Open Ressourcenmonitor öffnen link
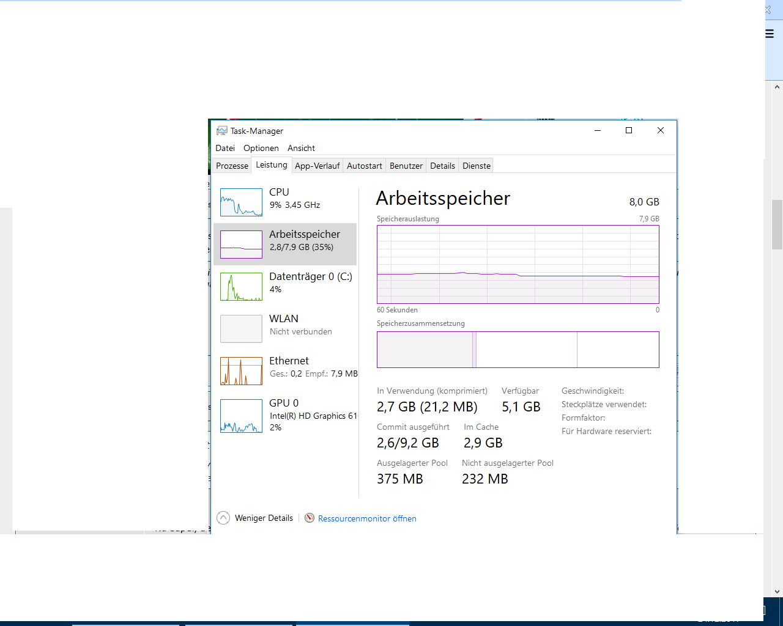 (367, 518)
